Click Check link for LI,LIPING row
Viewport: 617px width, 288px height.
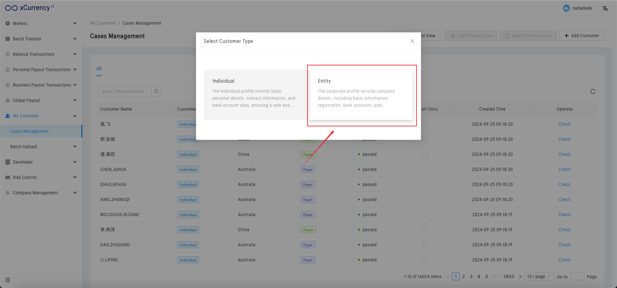coord(564,260)
